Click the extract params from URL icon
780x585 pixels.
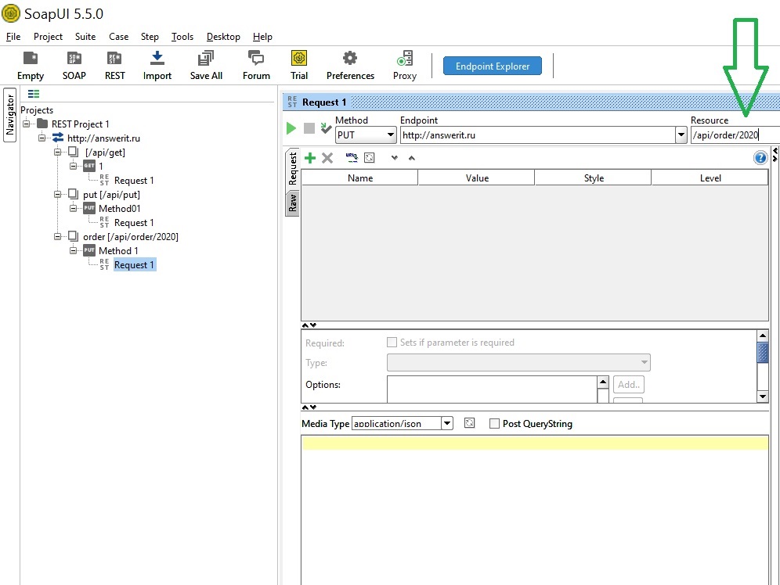pos(352,157)
